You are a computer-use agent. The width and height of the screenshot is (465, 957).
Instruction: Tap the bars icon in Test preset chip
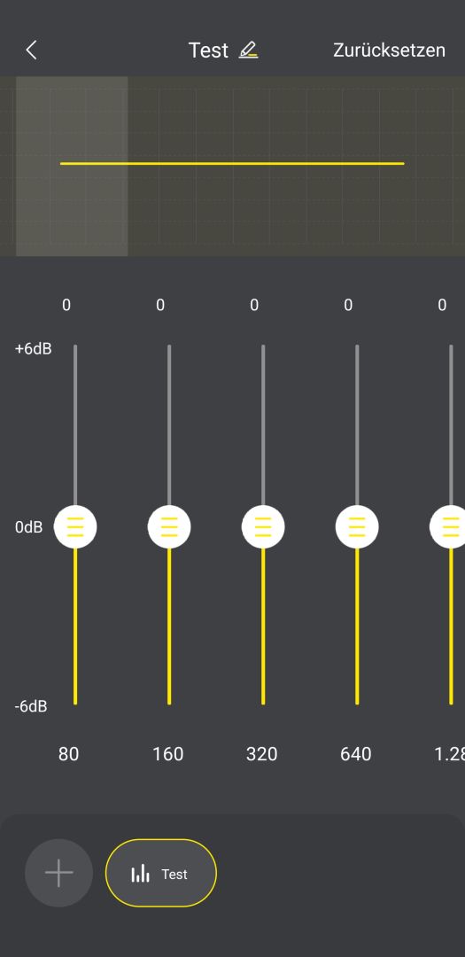140,874
